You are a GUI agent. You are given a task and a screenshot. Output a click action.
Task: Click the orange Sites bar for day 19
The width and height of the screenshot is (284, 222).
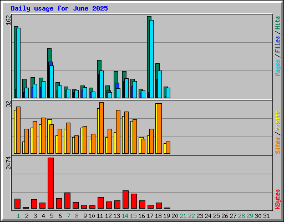168,148
